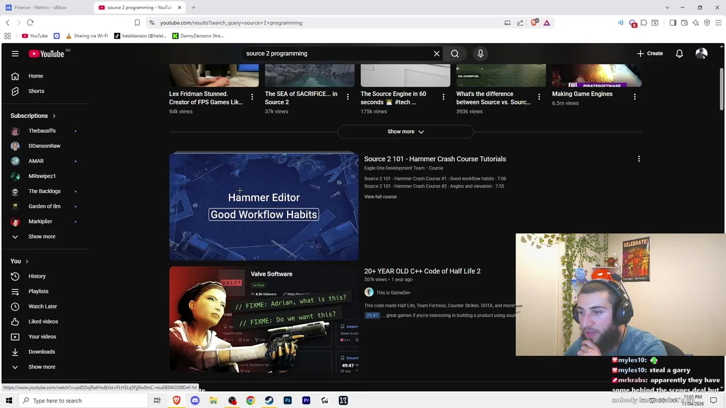Open the Subscriptions section header
This screenshot has height=408, width=726.
33,116
